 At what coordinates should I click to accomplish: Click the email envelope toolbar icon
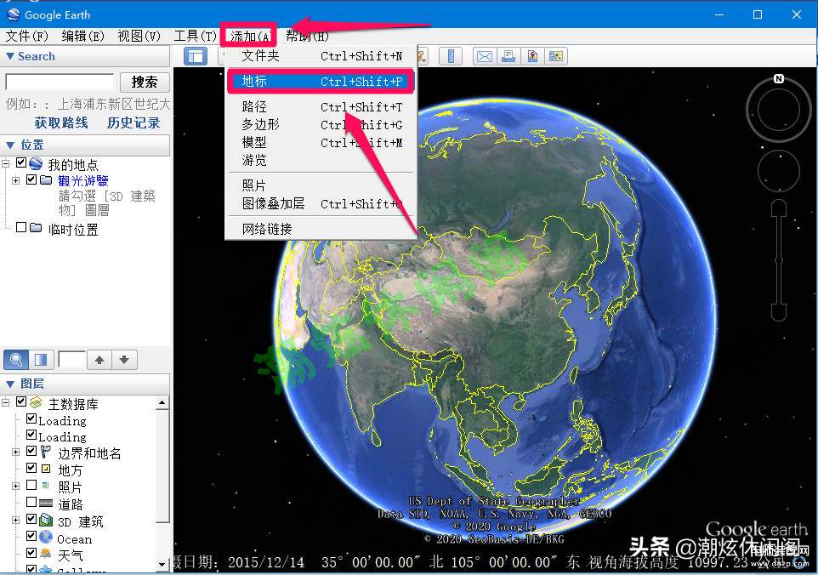(484, 56)
